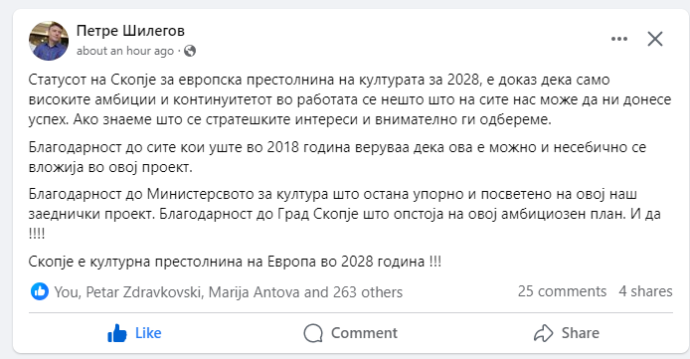The height and width of the screenshot is (359, 690).
Task: Open the three-dots post options menu
Action: (619, 39)
